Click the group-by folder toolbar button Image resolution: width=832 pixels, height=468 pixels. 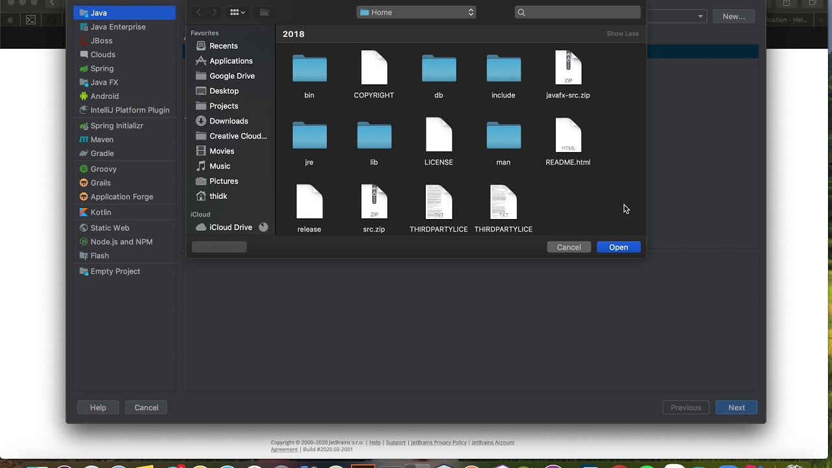[264, 12]
